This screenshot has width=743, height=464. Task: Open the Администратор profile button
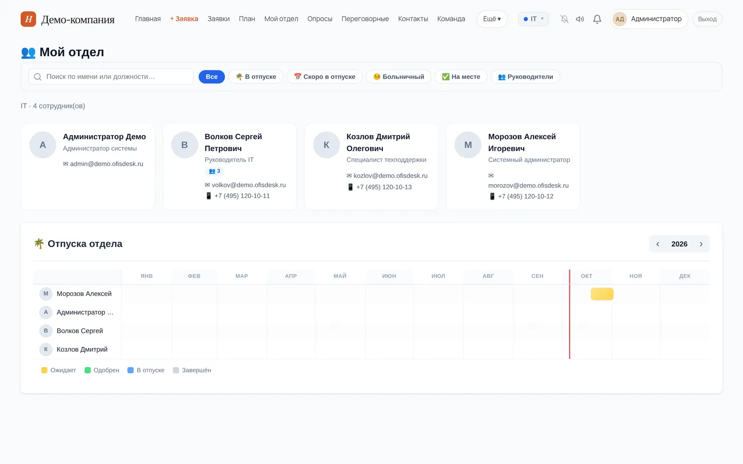[649, 19]
